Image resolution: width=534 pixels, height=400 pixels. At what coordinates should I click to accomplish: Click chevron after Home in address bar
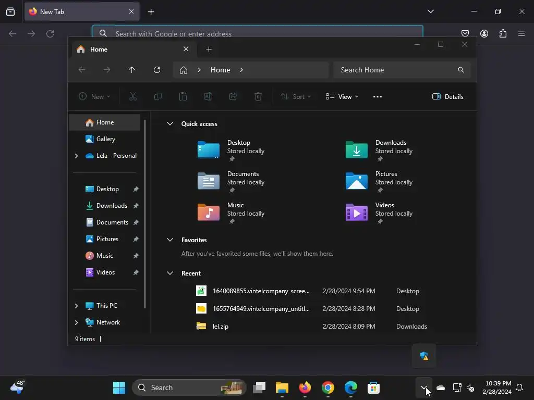point(241,70)
